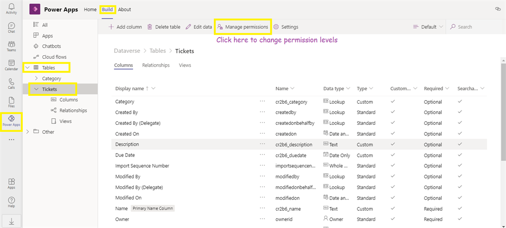Click the download icon at bottom left
The image size is (506, 228).
tap(11, 222)
